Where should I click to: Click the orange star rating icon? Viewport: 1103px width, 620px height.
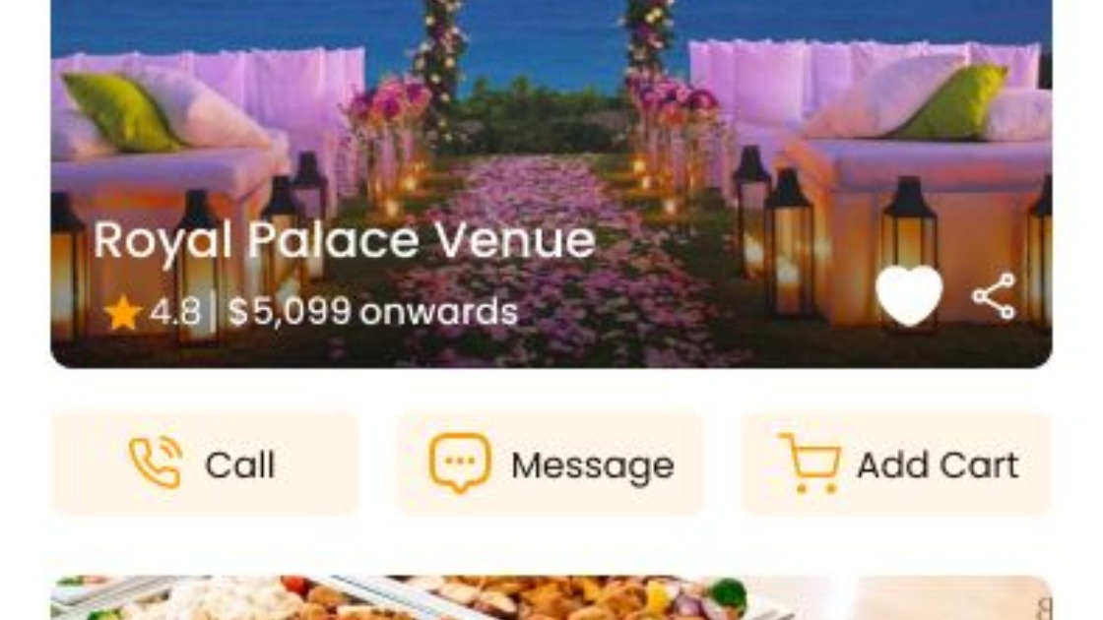[122, 312]
